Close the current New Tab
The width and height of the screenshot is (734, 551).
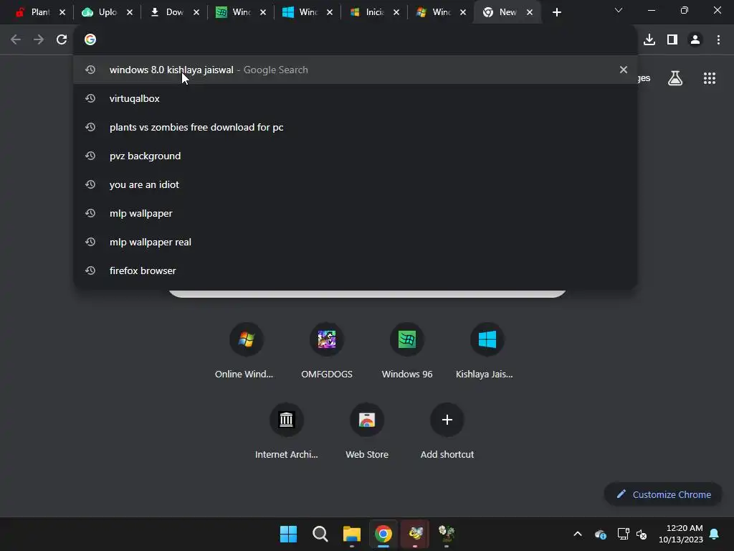click(x=530, y=12)
